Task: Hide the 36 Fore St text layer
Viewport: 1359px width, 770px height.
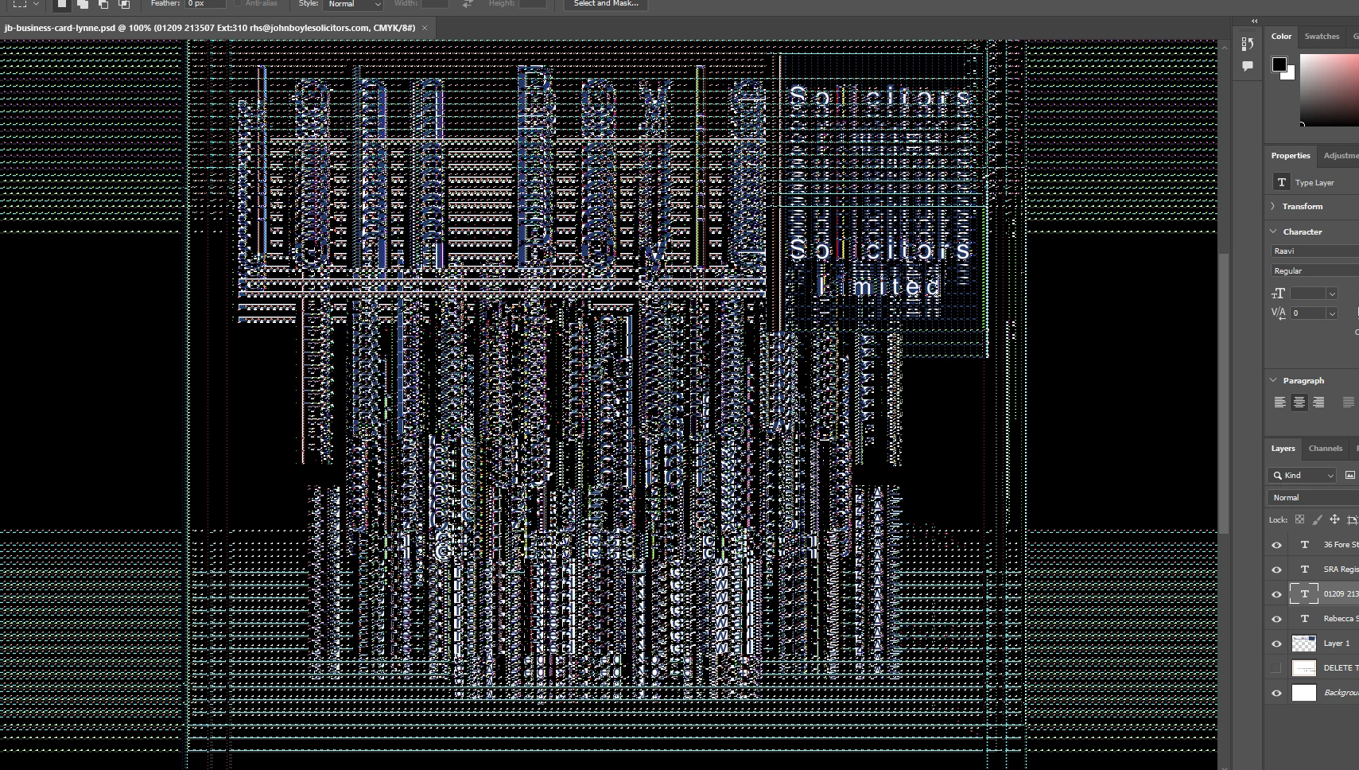Action: pyautogui.click(x=1276, y=545)
